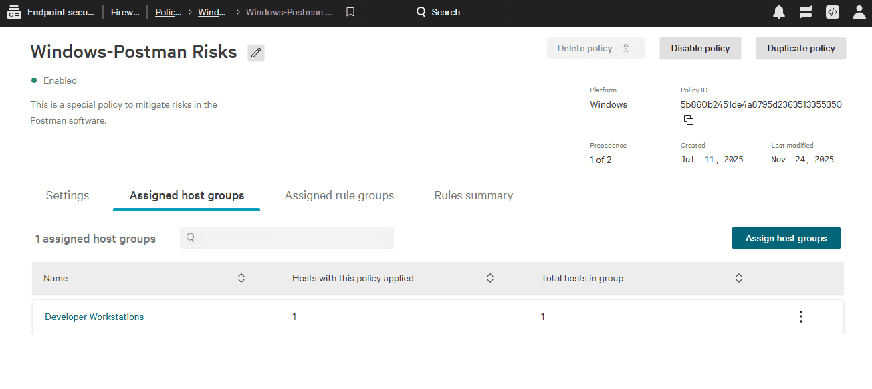
Task: Click the Assign host groups button
Action: click(x=786, y=238)
